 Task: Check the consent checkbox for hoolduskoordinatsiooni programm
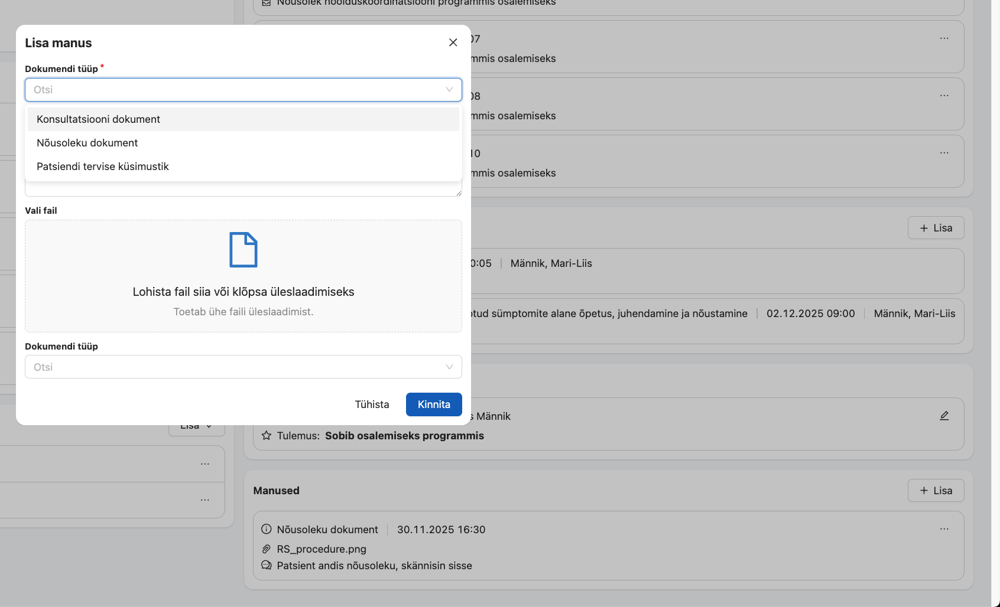coord(265,4)
